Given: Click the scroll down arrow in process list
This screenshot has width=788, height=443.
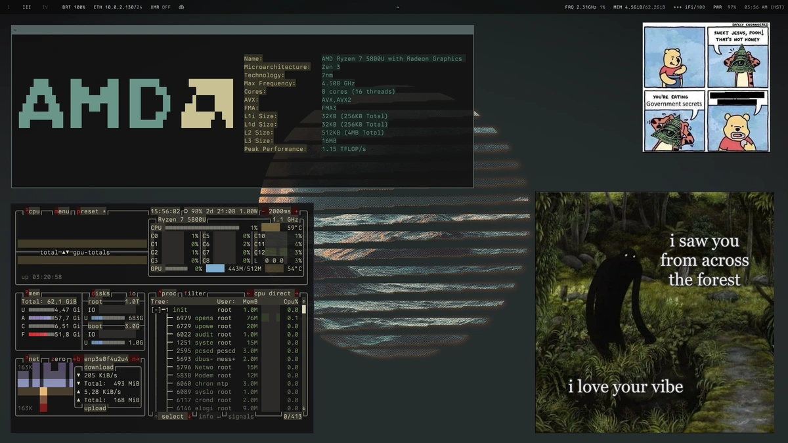Looking at the screenshot, I should [303, 408].
